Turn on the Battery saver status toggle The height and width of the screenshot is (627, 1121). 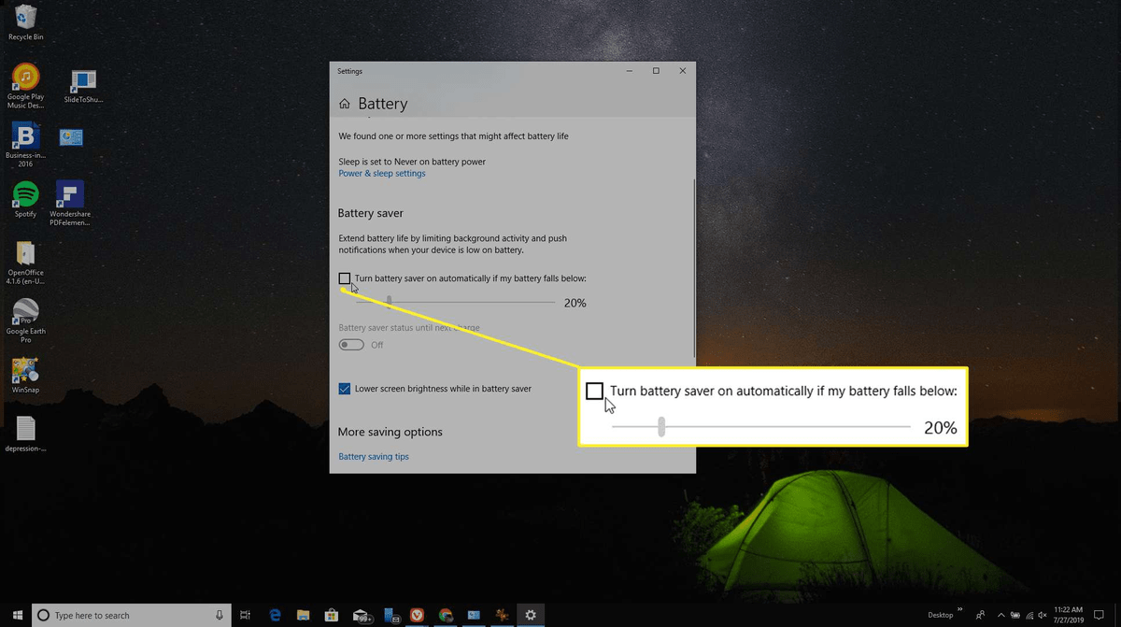pos(350,344)
